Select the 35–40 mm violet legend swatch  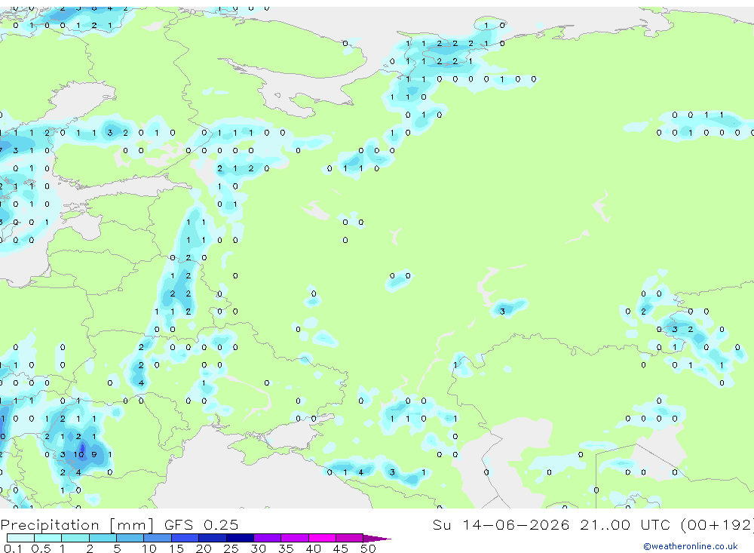294,538
